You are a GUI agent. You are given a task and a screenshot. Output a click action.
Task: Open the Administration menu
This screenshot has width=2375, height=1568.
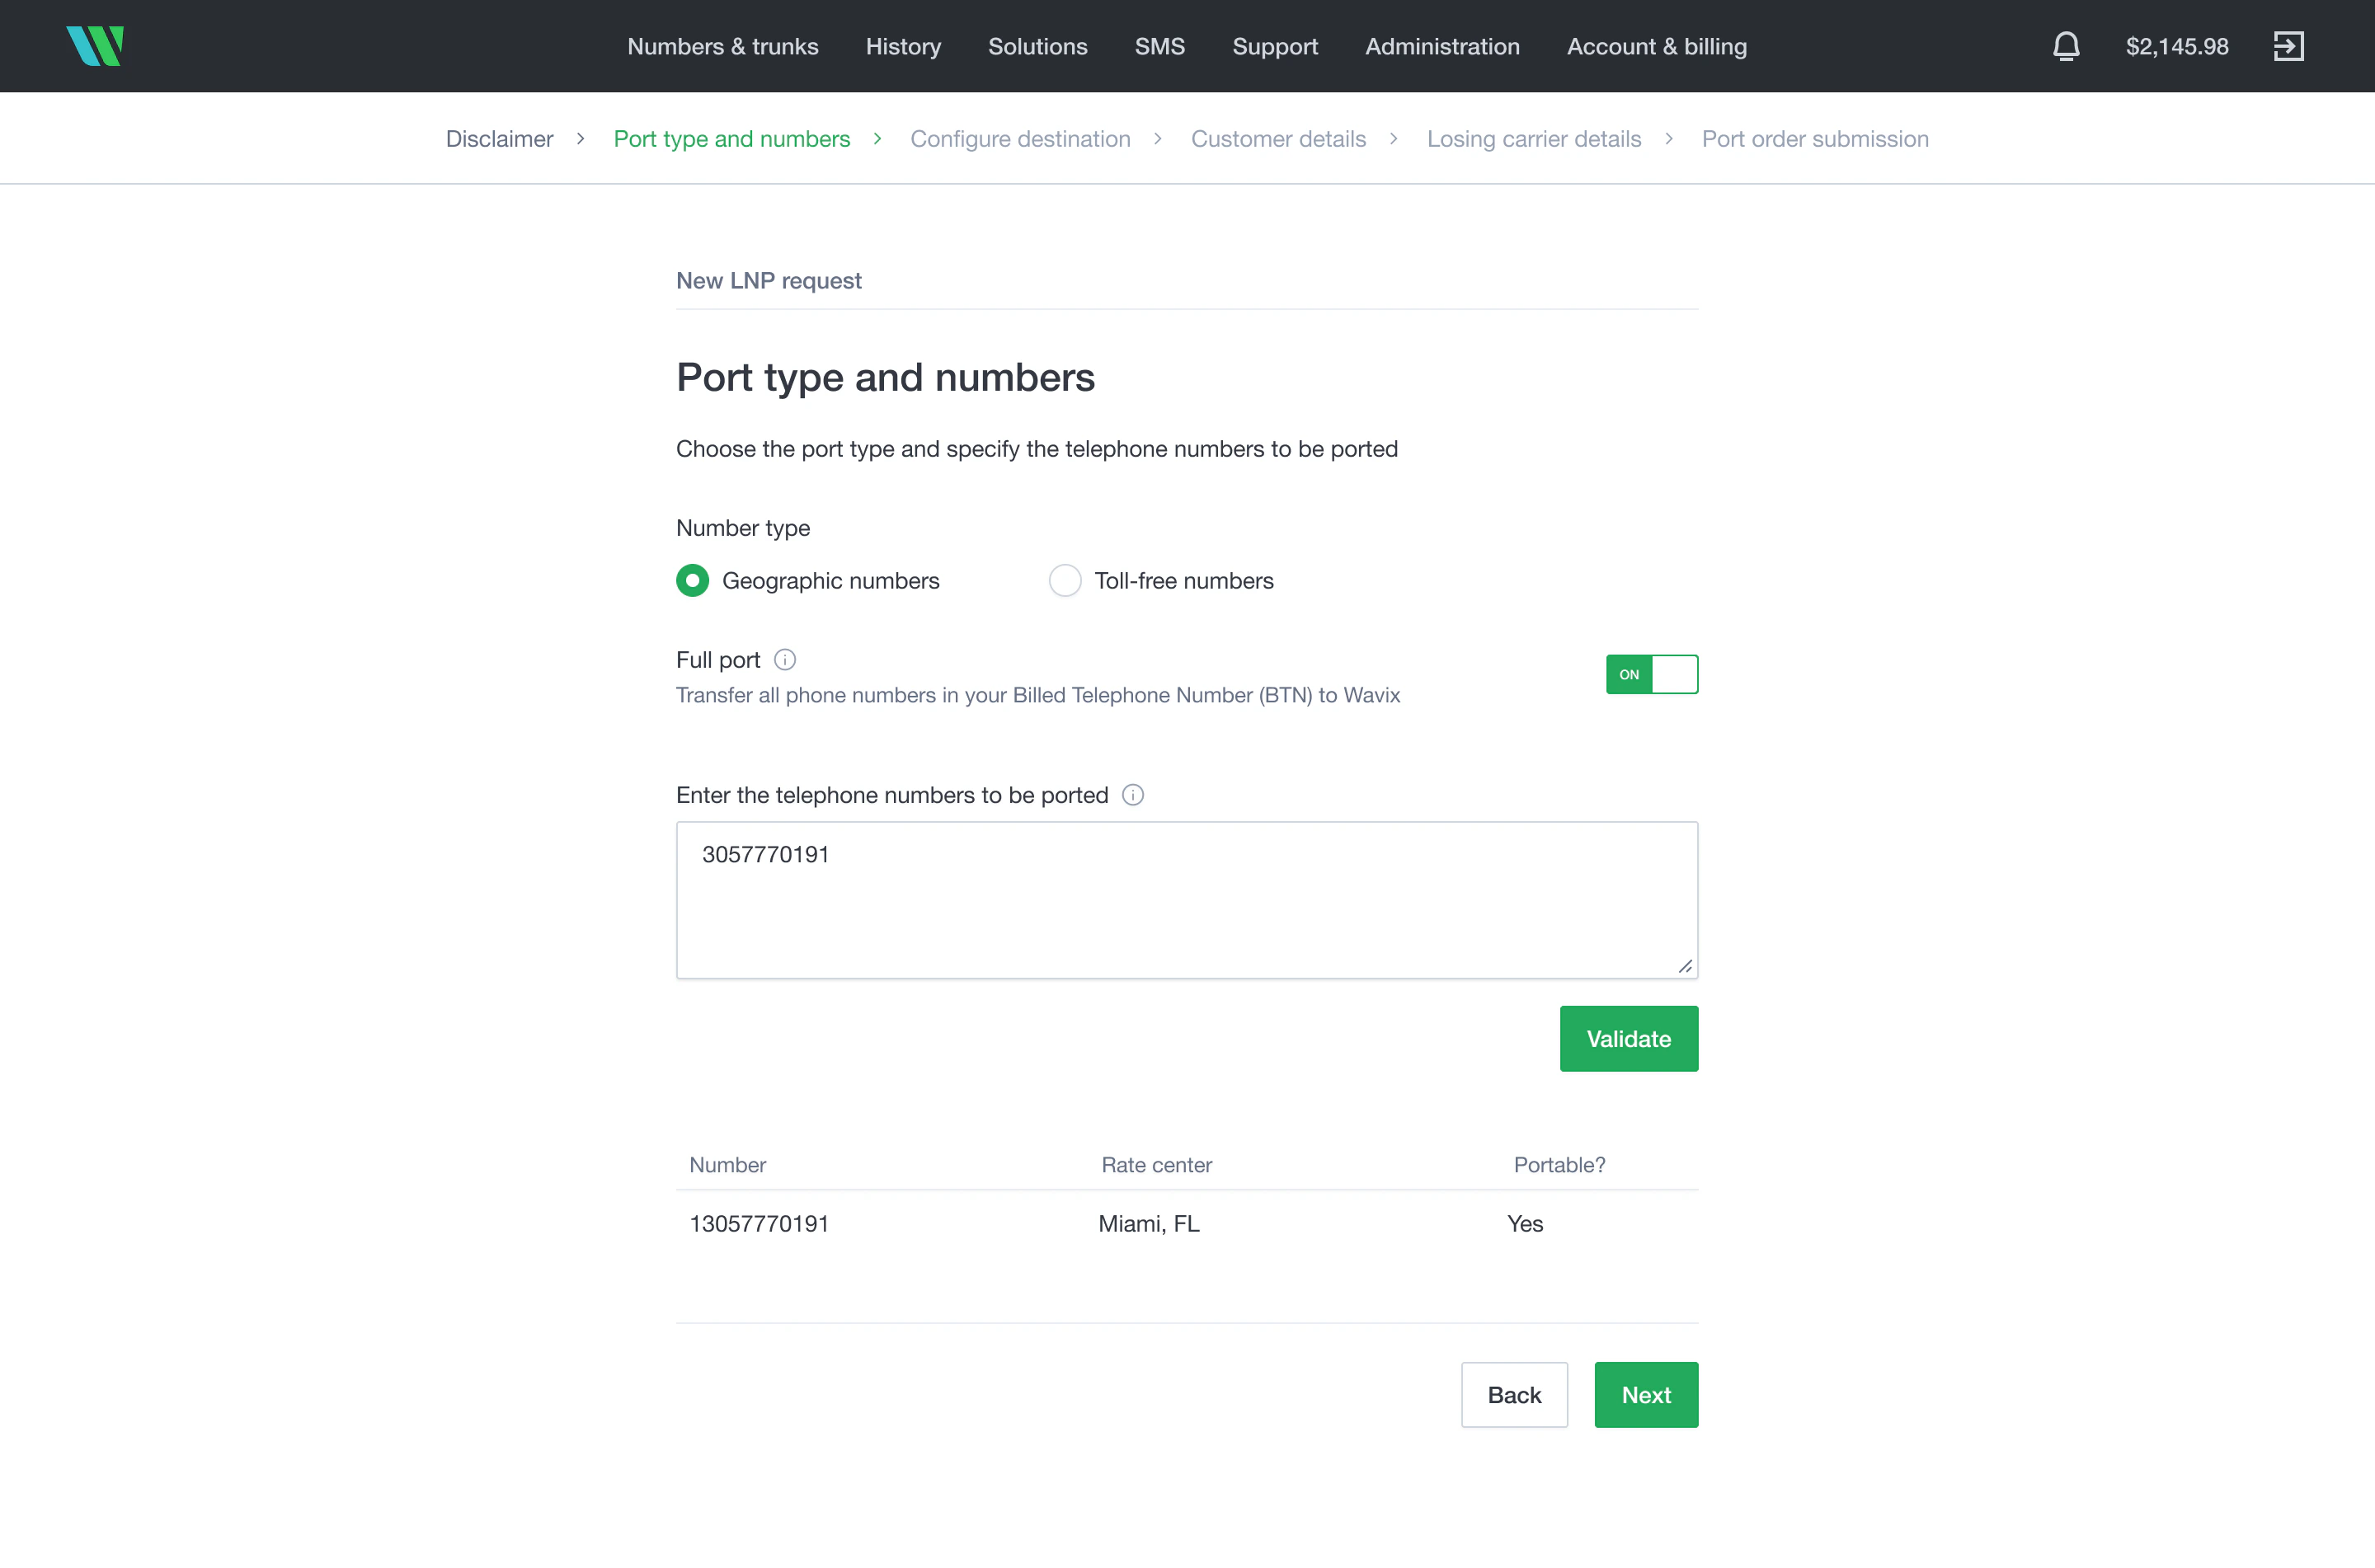click(1442, 46)
